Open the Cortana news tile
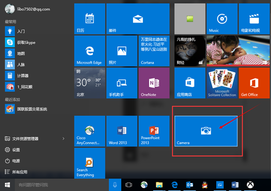The image size is (271, 191). tap(154, 51)
